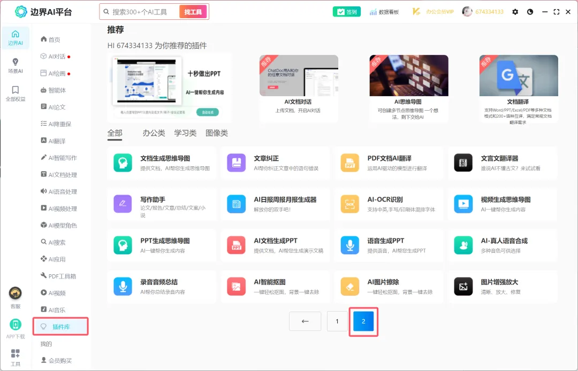Screen dimensions: 578x371
Task: Switch to the 图像类 tab
Action: pos(217,133)
